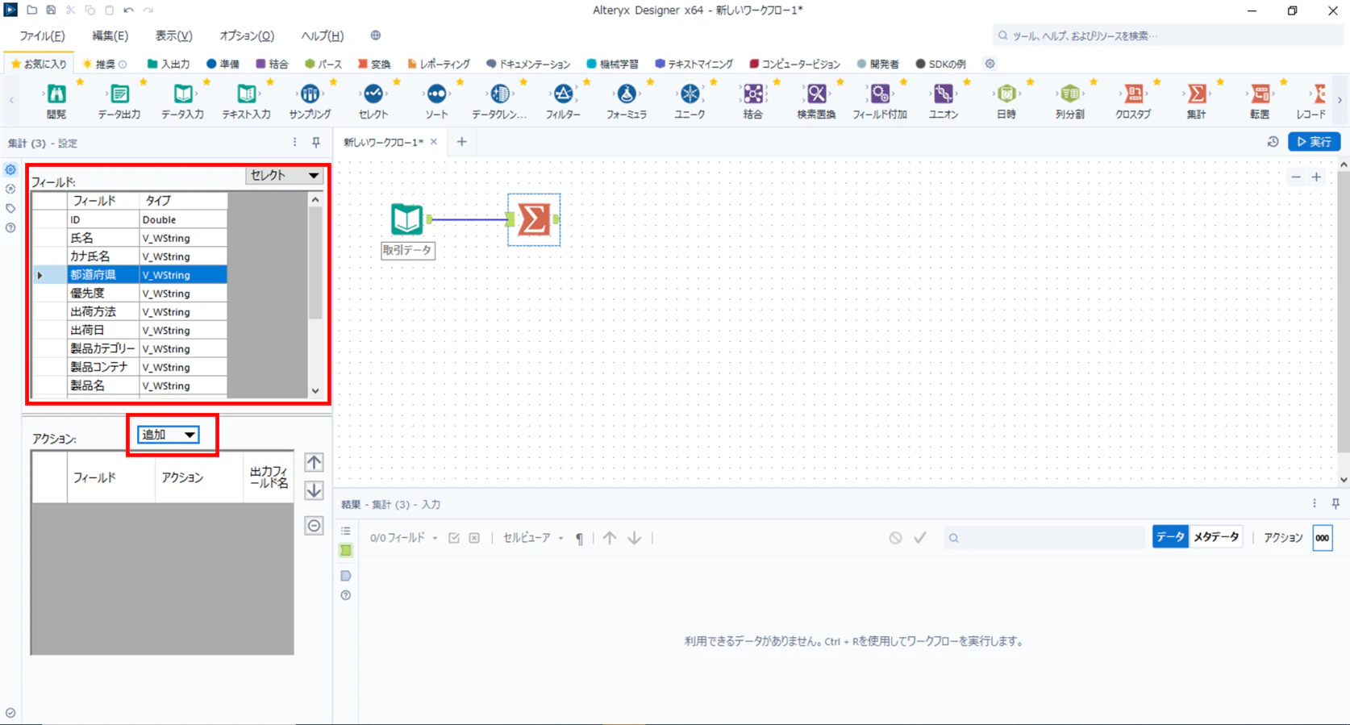
Task: Open the 追加 action dropdown
Action: click(x=168, y=435)
